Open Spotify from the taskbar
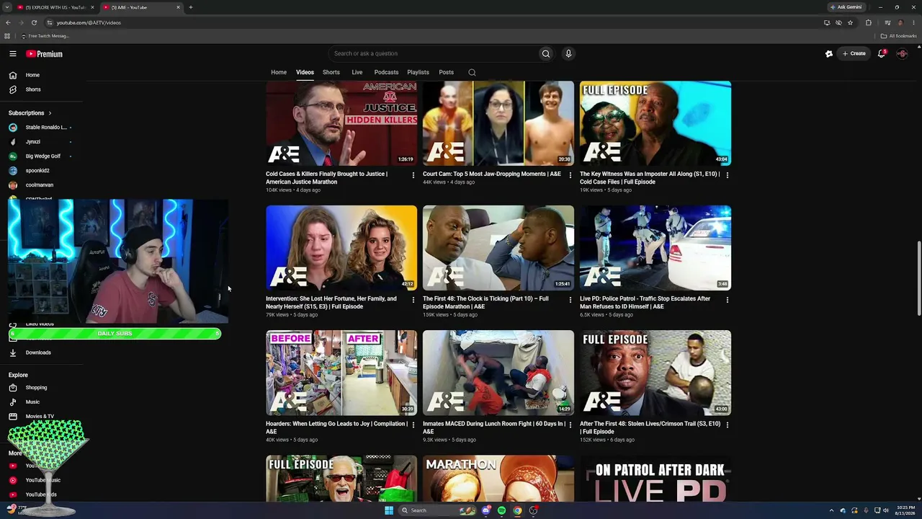Image resolution: width=922 pixels, height=519 pixels. pyautogui.click(x=501, y=510)
